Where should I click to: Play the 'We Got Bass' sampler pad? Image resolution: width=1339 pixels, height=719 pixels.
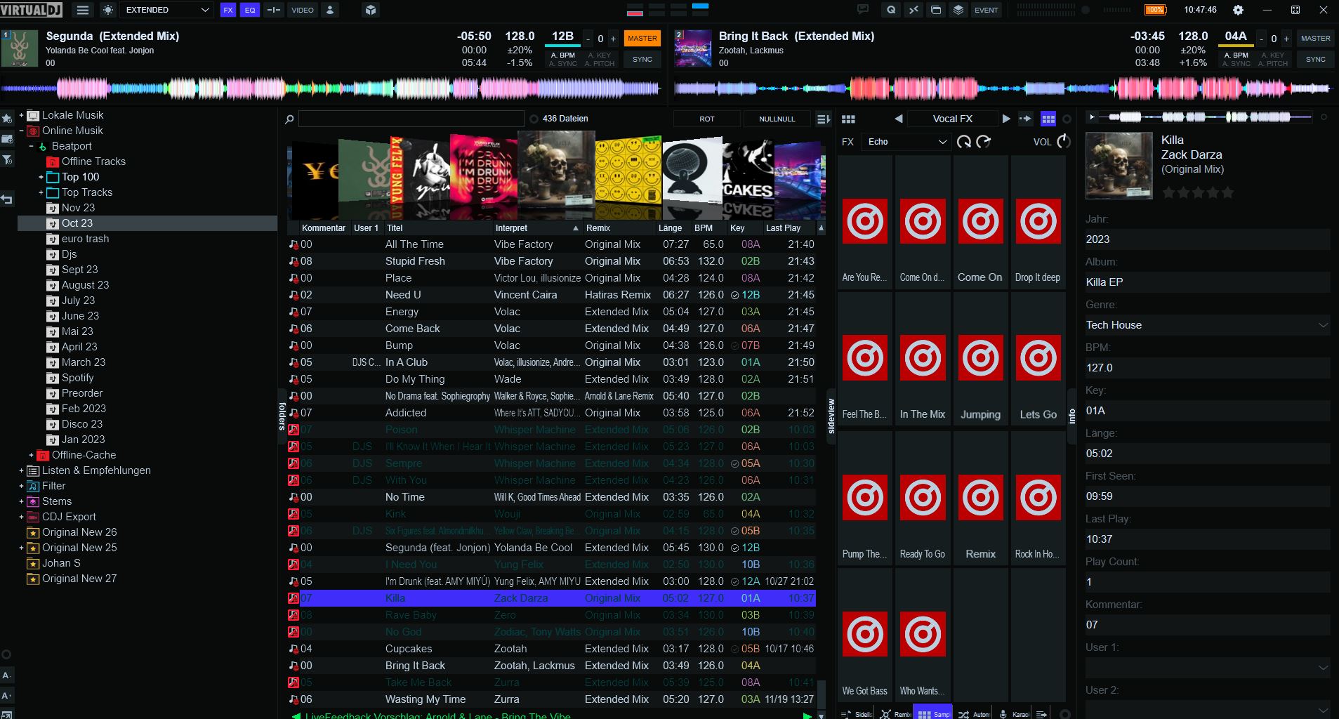[x=864, y=634]
